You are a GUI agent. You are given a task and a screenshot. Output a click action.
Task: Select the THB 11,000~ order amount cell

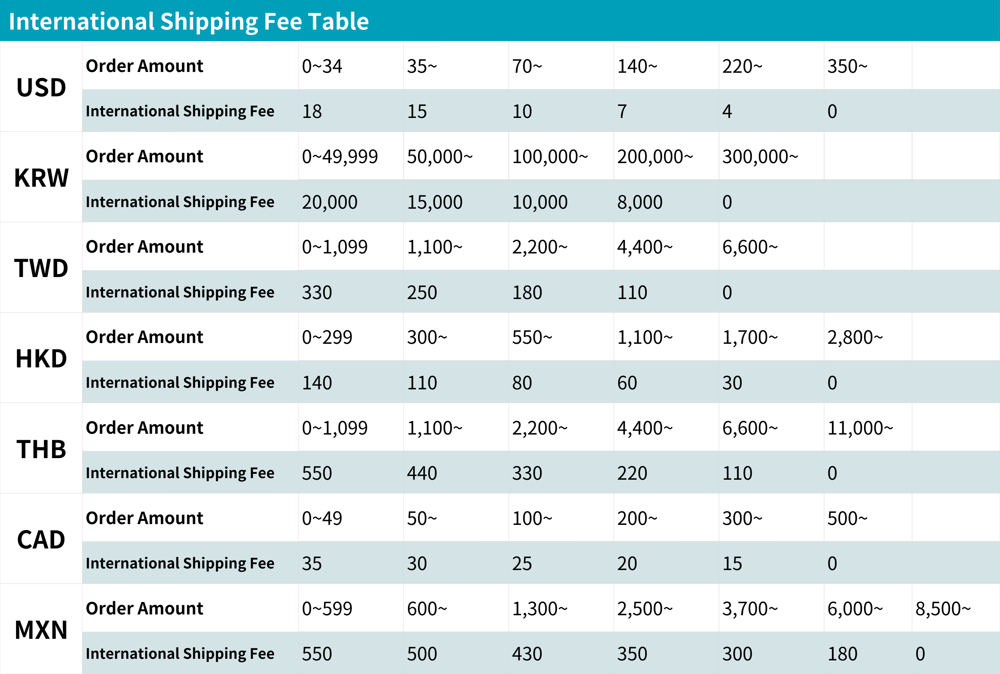click(868, 427)
